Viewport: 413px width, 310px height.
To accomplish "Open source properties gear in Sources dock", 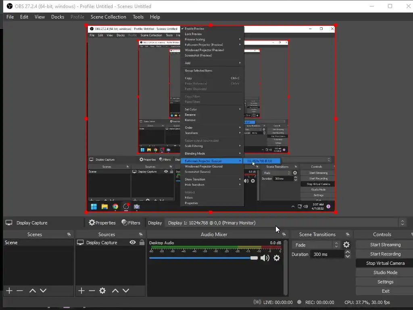I will 102,291.
